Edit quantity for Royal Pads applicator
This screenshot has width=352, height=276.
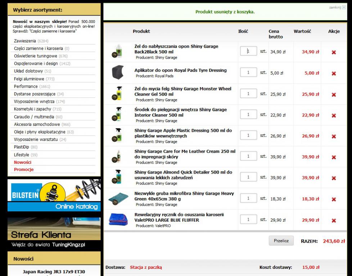pos(248,73)
